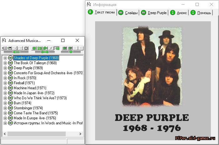The image size is (219, 145).
Task: Click disc icon beside Shades of Deep Purple
Action: point(10,58)
